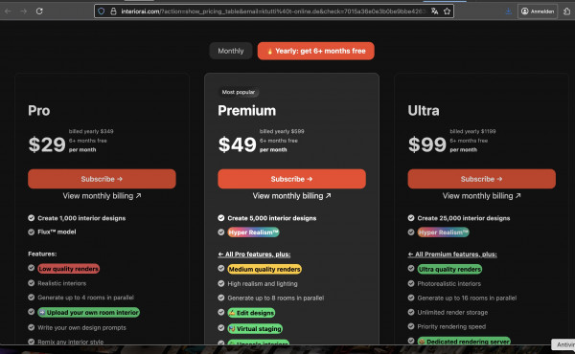
Task: View site security lock info
Action: pos(113,11)
